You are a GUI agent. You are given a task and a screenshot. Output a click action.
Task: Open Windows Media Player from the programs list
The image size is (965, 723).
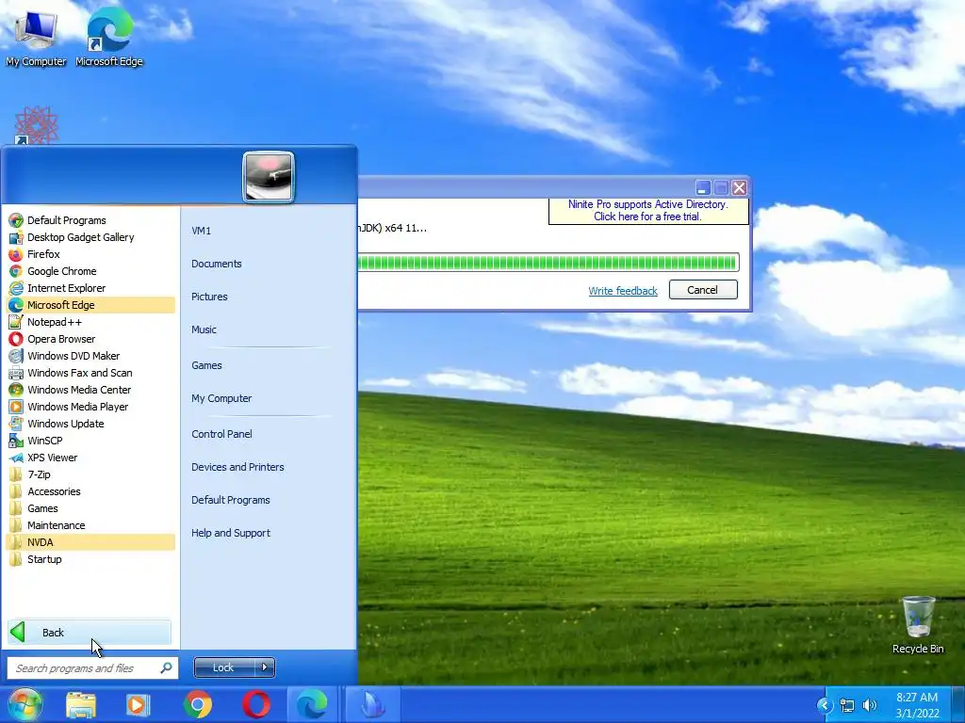click(90, 407)
